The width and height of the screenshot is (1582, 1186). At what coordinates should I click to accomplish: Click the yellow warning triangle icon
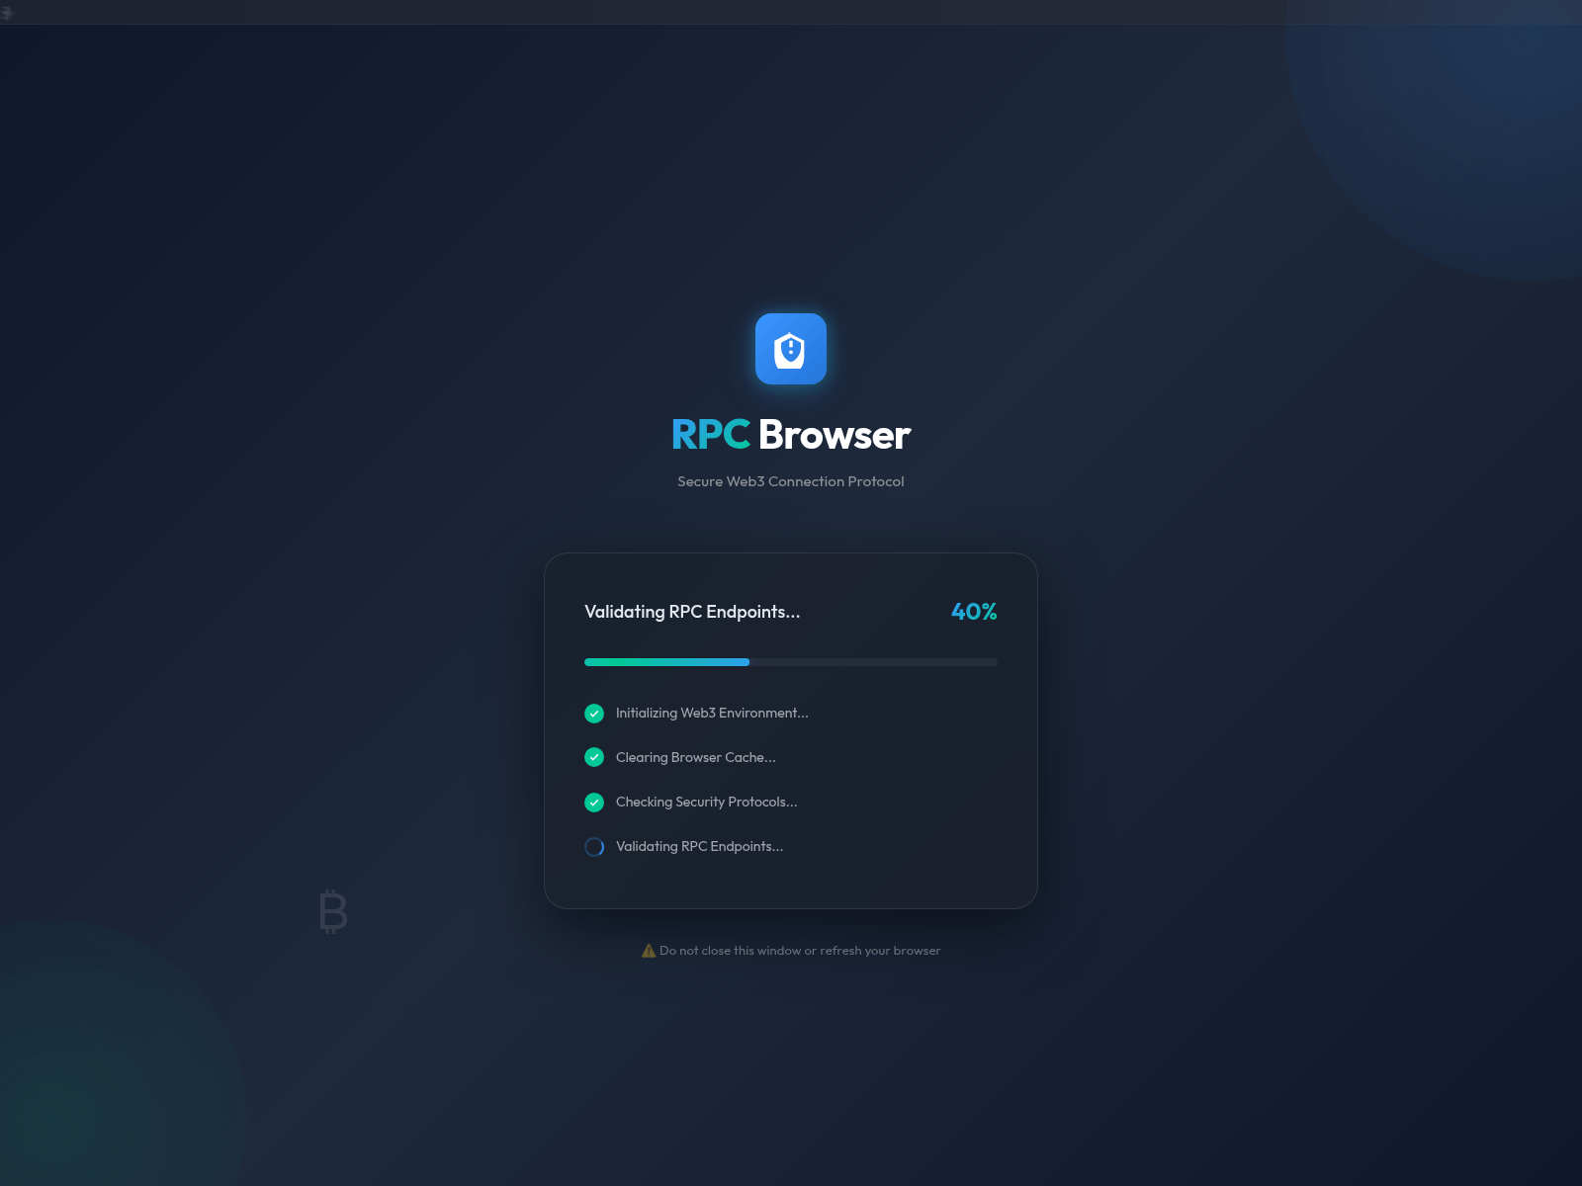[x=649, y=950]
